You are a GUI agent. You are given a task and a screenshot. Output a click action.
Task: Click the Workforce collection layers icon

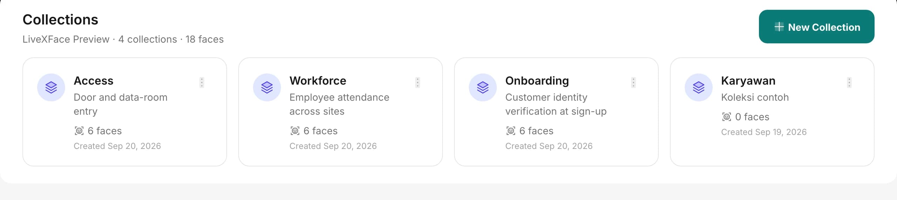point(267,87)
